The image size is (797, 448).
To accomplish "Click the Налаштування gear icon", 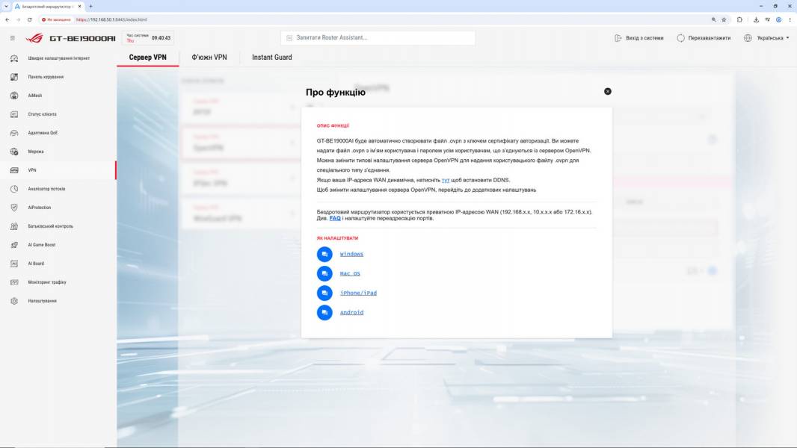I will [14, 301].
